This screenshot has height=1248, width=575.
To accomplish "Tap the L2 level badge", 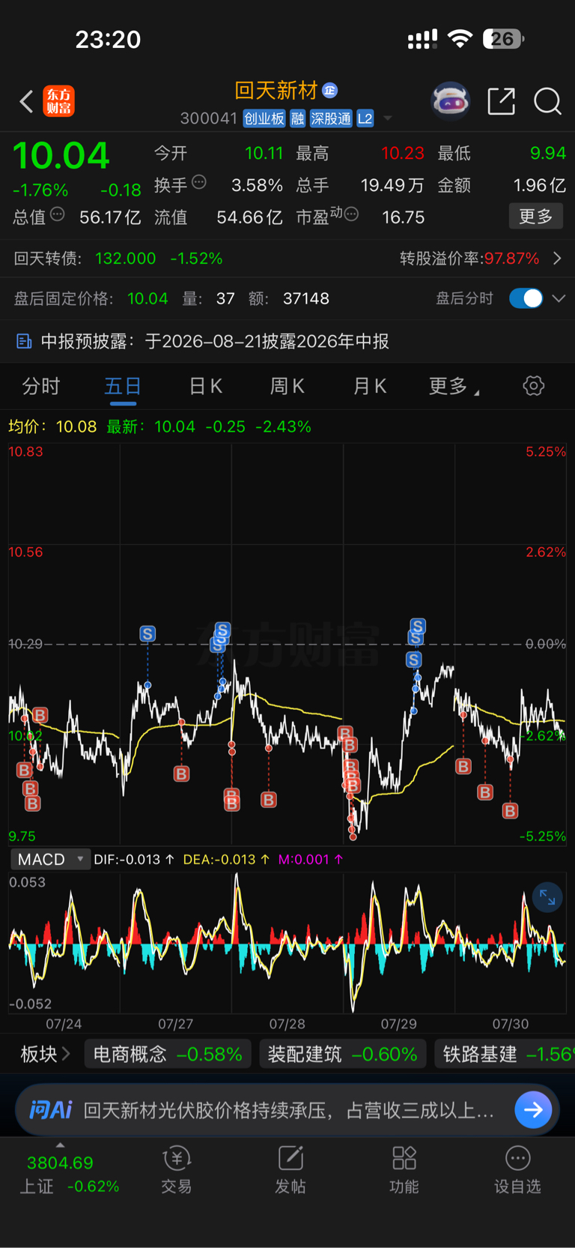I will coord(365,118).
